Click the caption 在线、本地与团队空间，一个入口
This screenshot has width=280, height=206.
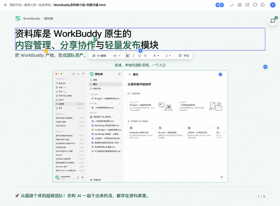(x=140, y=65)
